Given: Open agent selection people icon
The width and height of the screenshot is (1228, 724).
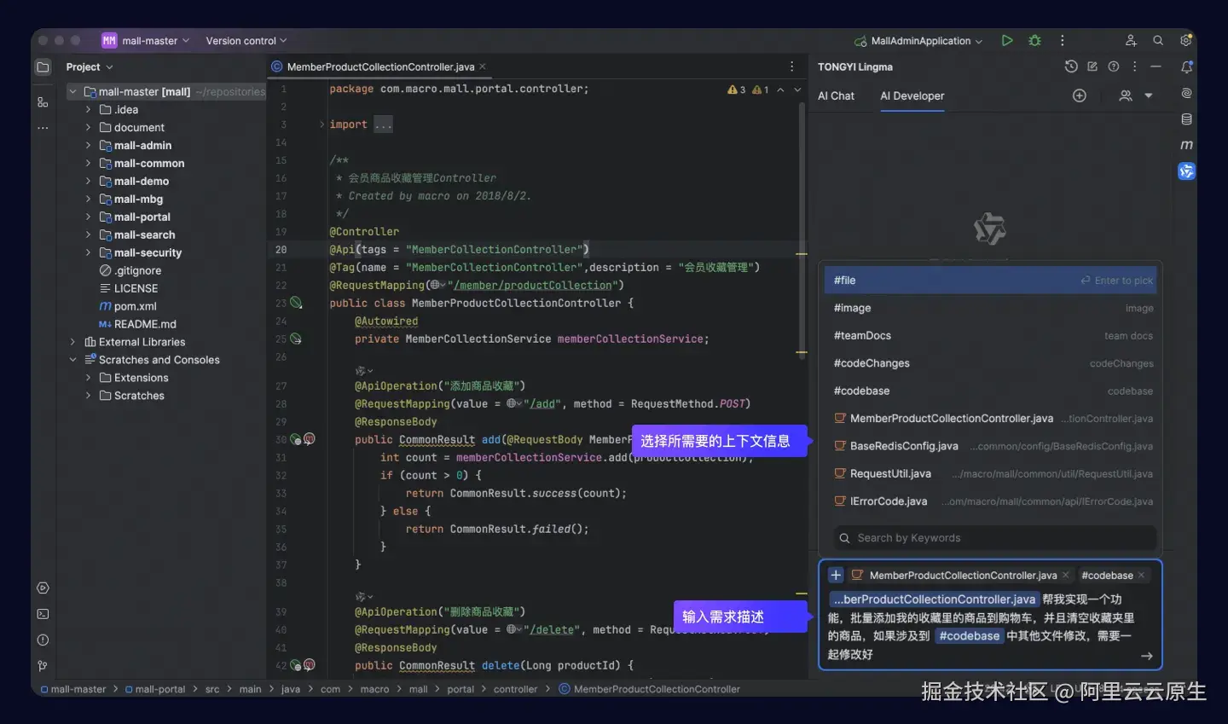Looking at the screenshot, I should 1126,96.
